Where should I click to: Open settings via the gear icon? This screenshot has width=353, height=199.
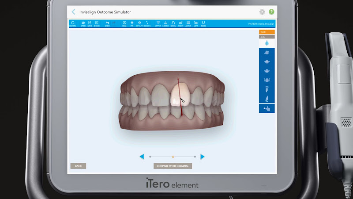(x=262, y=12)
